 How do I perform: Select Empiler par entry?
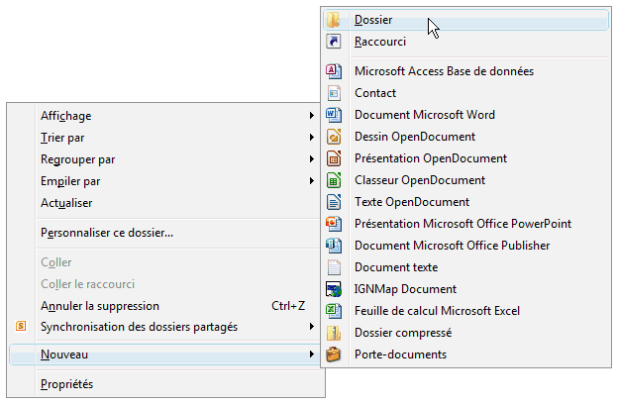[x=165, y=181]
